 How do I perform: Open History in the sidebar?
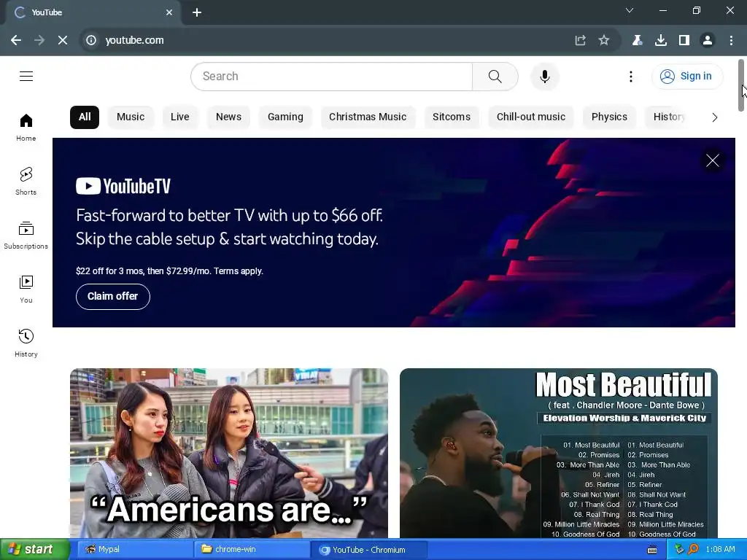click(x=26, y=343)
